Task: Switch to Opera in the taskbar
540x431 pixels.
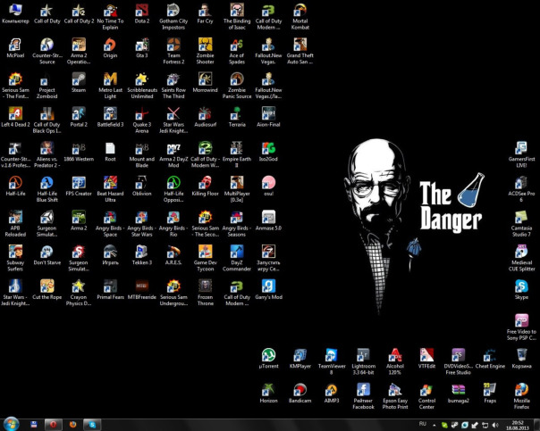Action: pos(53,425)
